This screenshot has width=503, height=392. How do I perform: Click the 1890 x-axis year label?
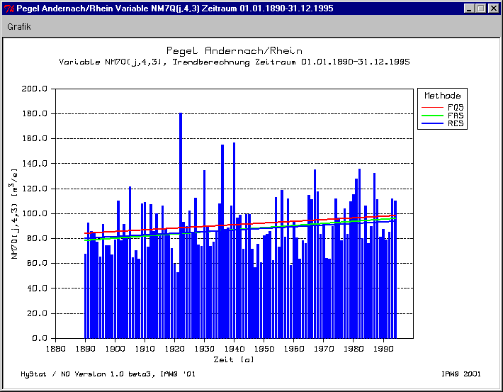(85, 349)
